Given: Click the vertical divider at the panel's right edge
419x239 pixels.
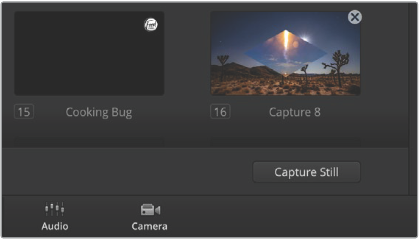Looking at the screenshot, I should tap(409, 99).
